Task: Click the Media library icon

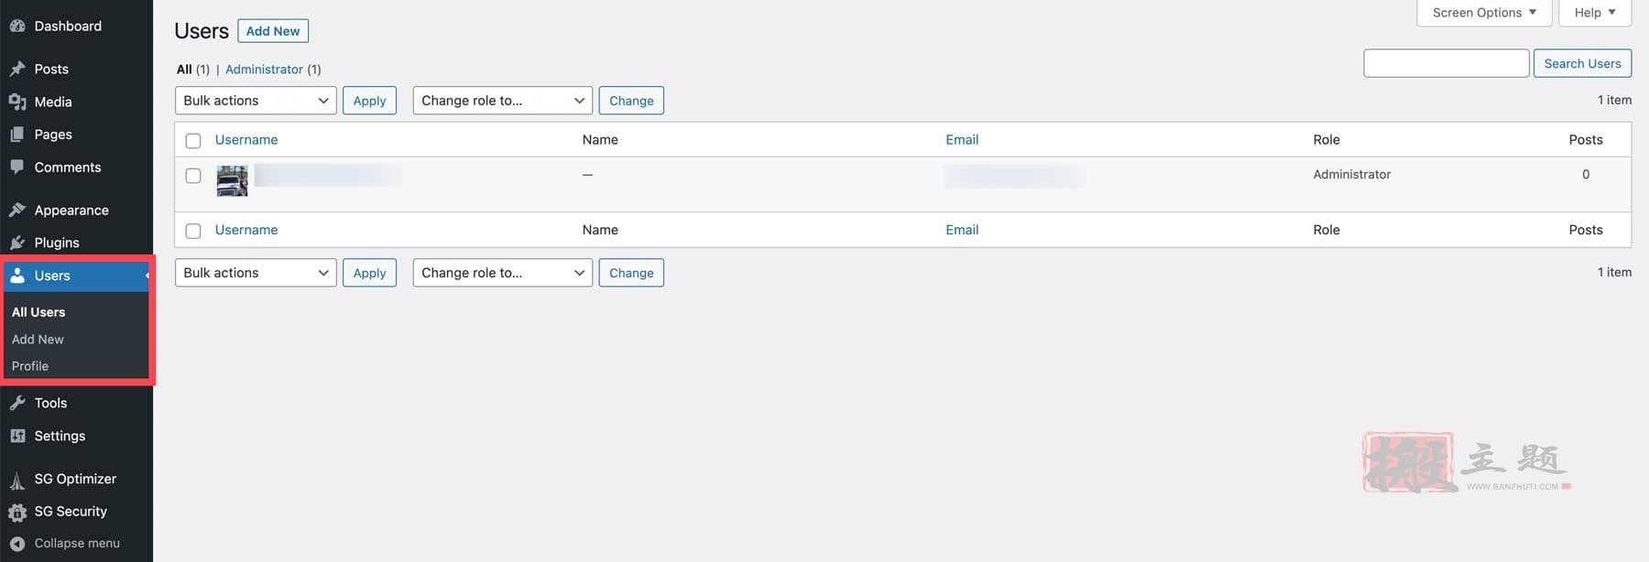Action: (17, 102)
